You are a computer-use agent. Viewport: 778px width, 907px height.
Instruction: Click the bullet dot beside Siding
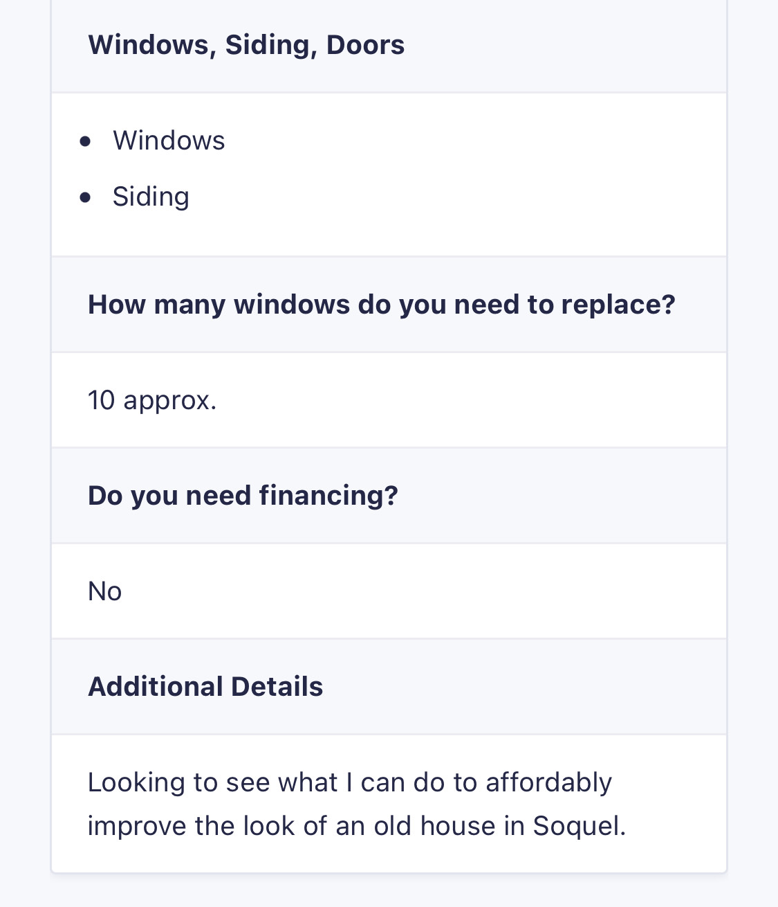85,198
